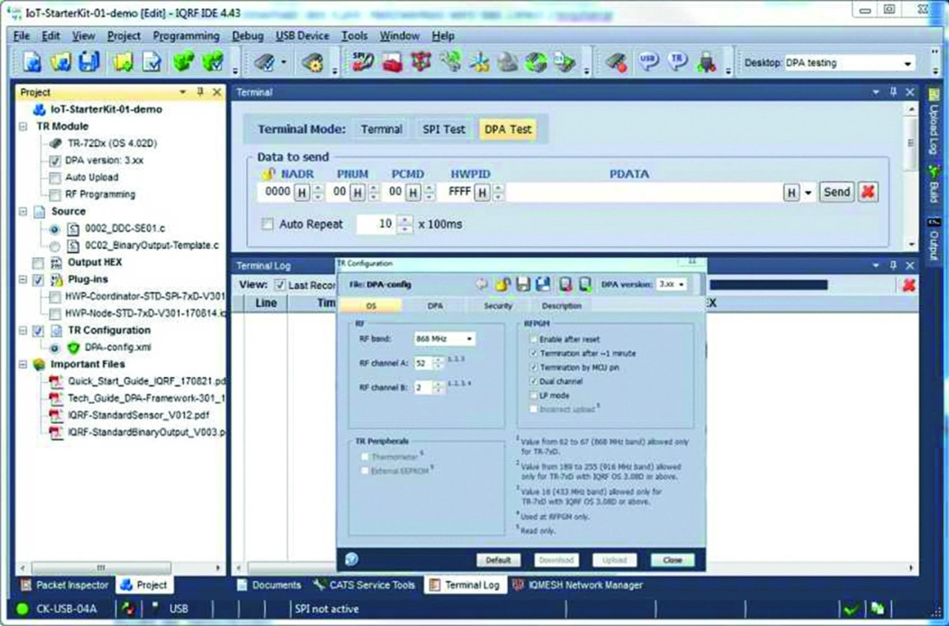The width and height of the screenshot is (949, 626).
Task: Enable the LP mode checkbox
Action: tap(533, 396)
